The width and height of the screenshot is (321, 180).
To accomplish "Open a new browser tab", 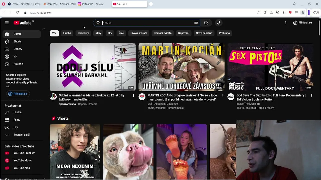I will tap(151, 4).
